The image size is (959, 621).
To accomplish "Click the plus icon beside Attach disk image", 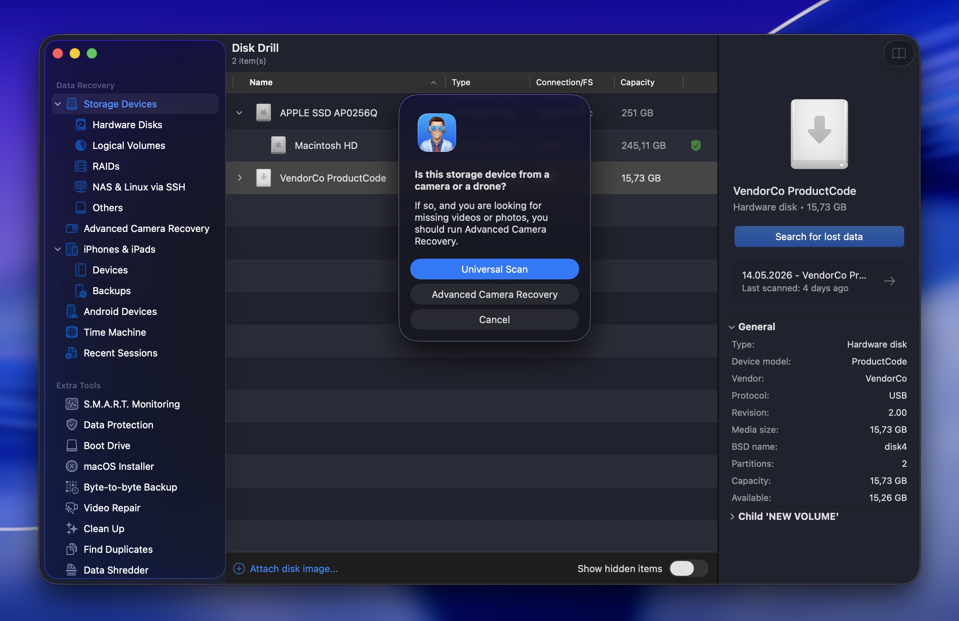I will point(239,569).
